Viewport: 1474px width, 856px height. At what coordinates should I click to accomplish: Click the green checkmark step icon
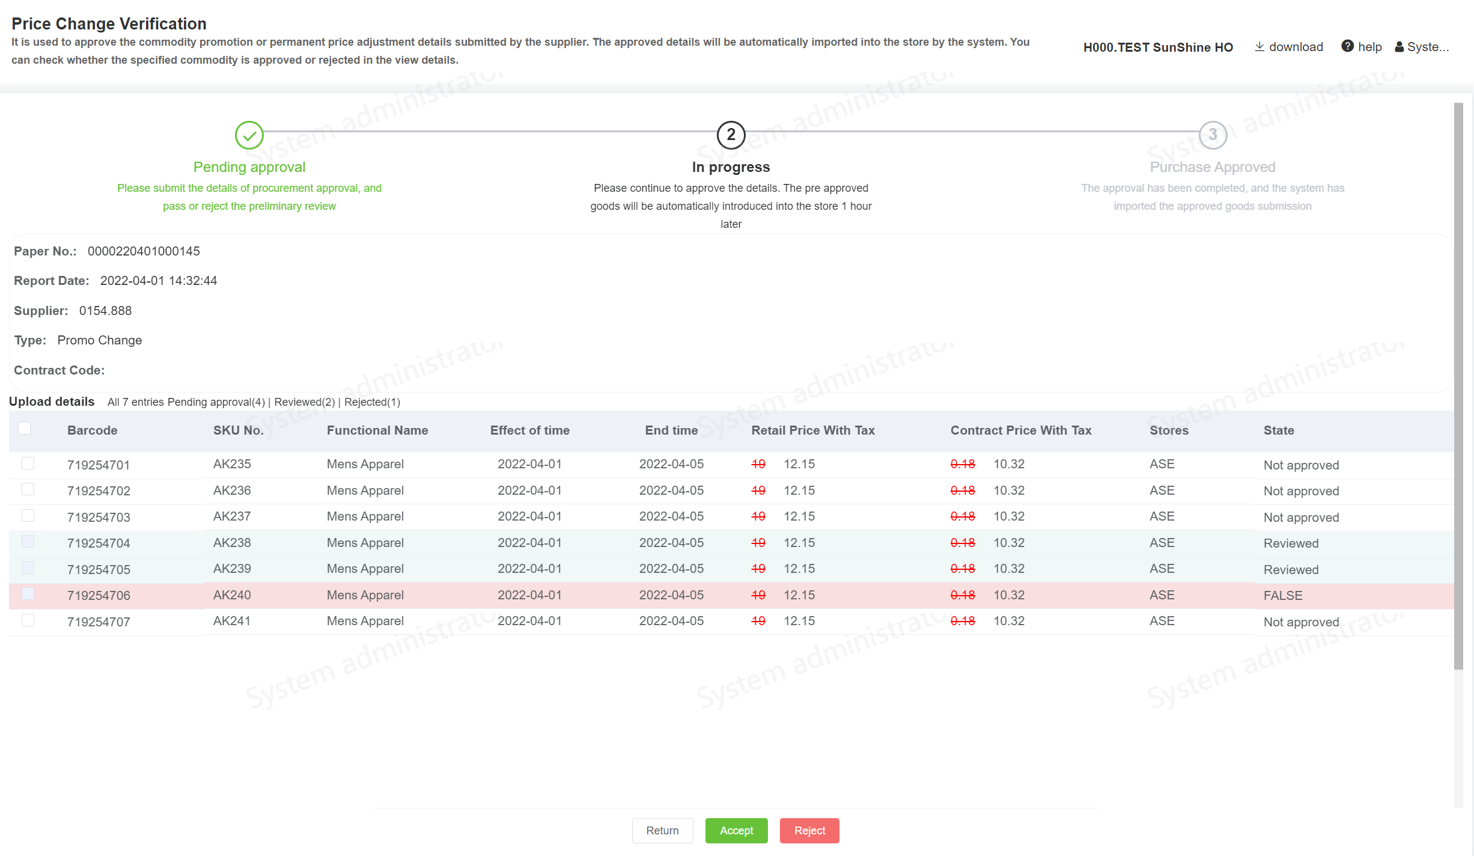pyautogui.click(x=249, y=135)
